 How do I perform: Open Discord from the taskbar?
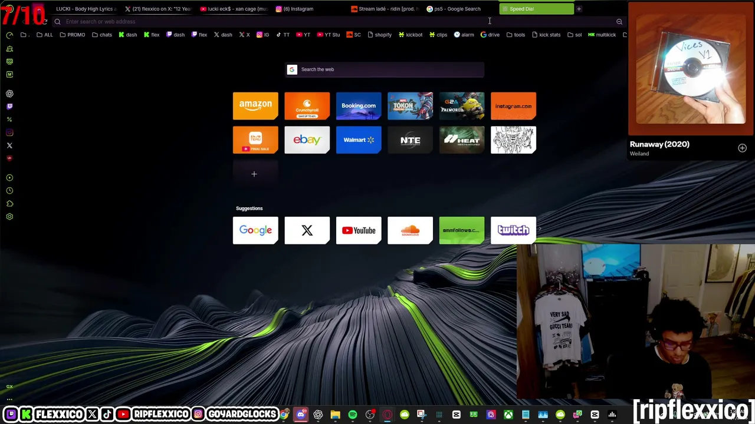point(301,415)
